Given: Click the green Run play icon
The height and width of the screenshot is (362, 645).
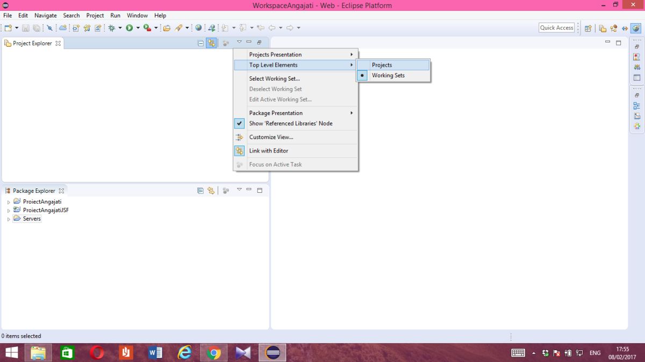Looking at the screenshot, I should [130, 28].
